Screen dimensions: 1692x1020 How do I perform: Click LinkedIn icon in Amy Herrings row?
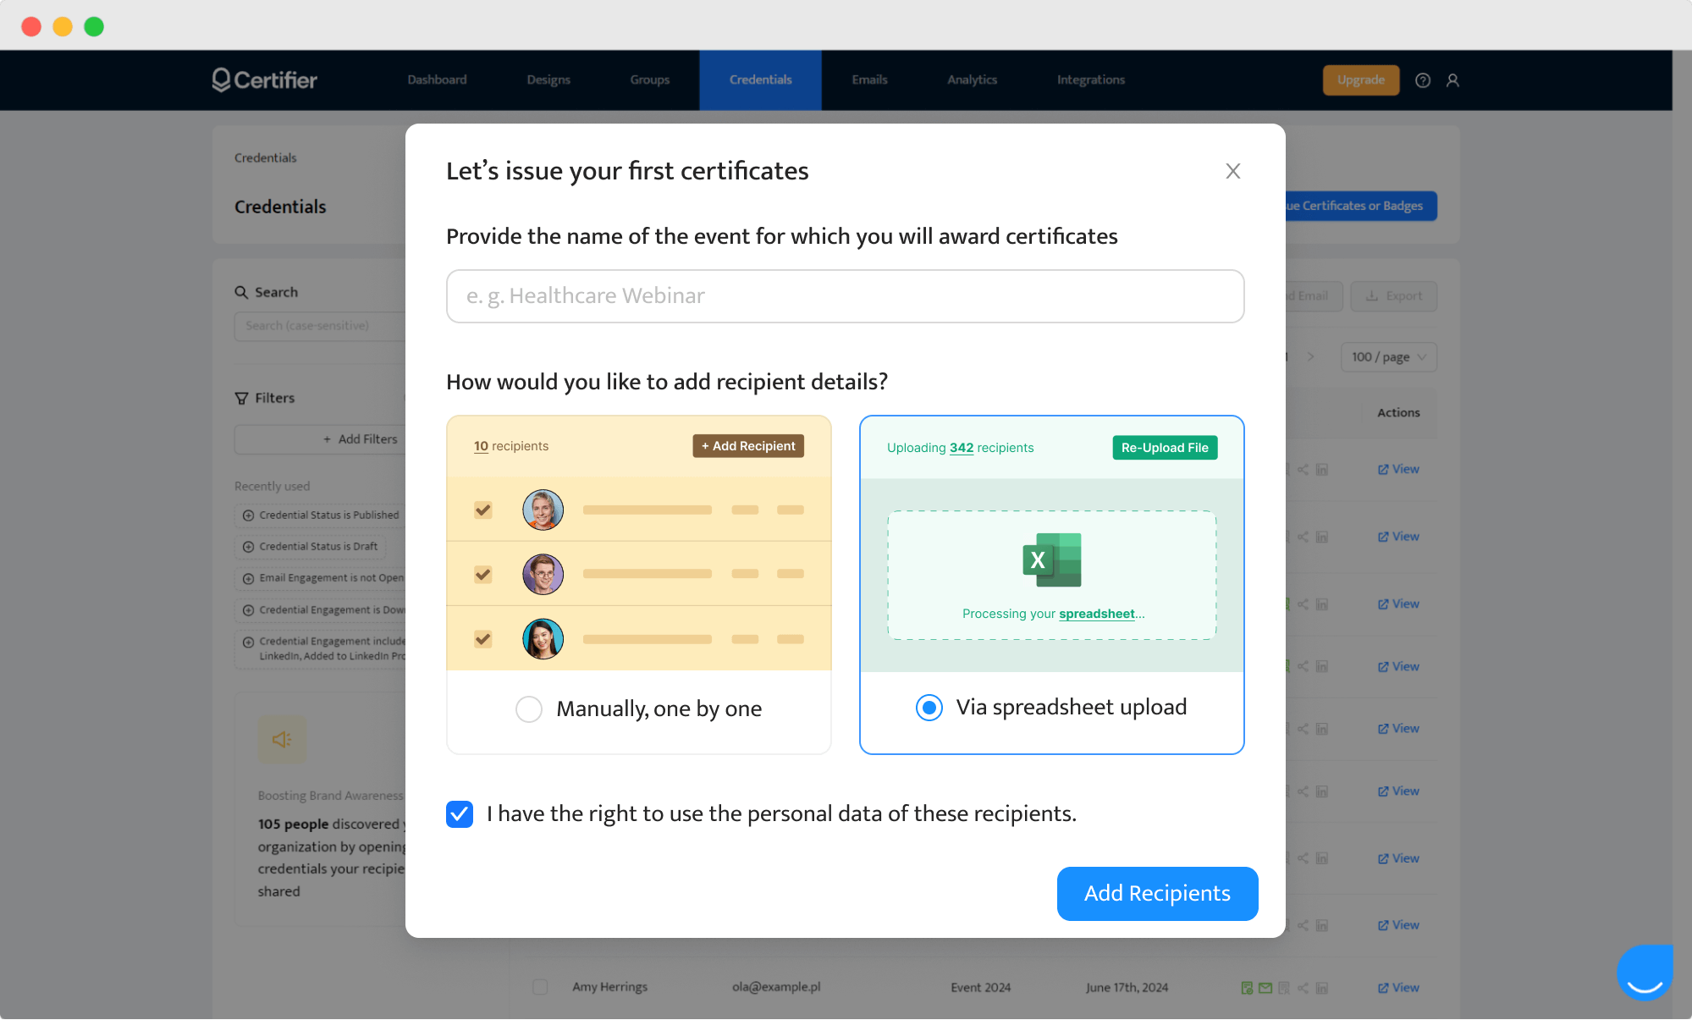click(x=1322, y=988)
